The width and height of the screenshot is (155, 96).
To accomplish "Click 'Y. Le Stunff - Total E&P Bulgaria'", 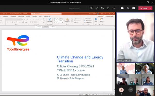I will point(73,75).
